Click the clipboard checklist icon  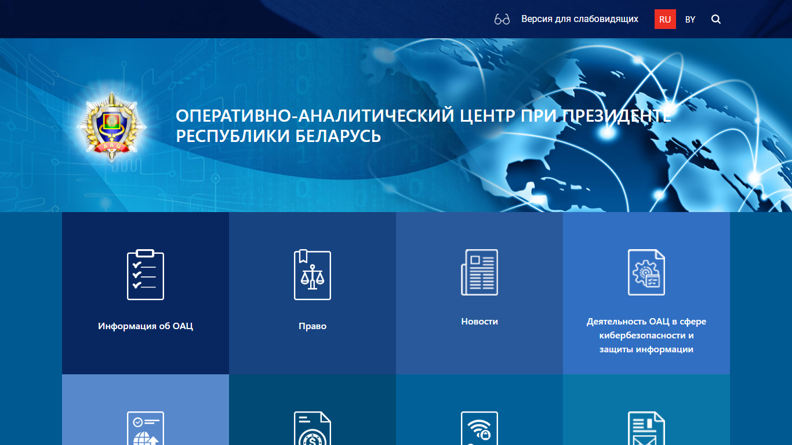(x=146, y=275)
